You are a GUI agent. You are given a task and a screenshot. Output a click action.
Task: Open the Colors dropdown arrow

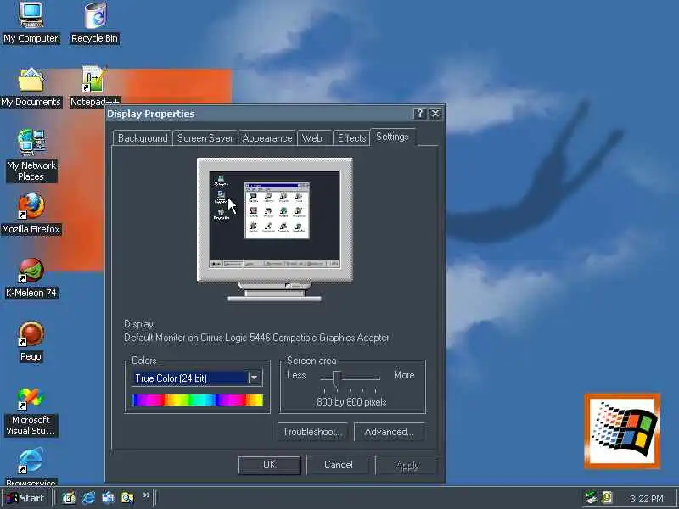point(255,378)
